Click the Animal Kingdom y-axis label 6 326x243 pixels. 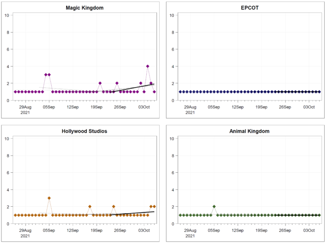coord(173,173)
